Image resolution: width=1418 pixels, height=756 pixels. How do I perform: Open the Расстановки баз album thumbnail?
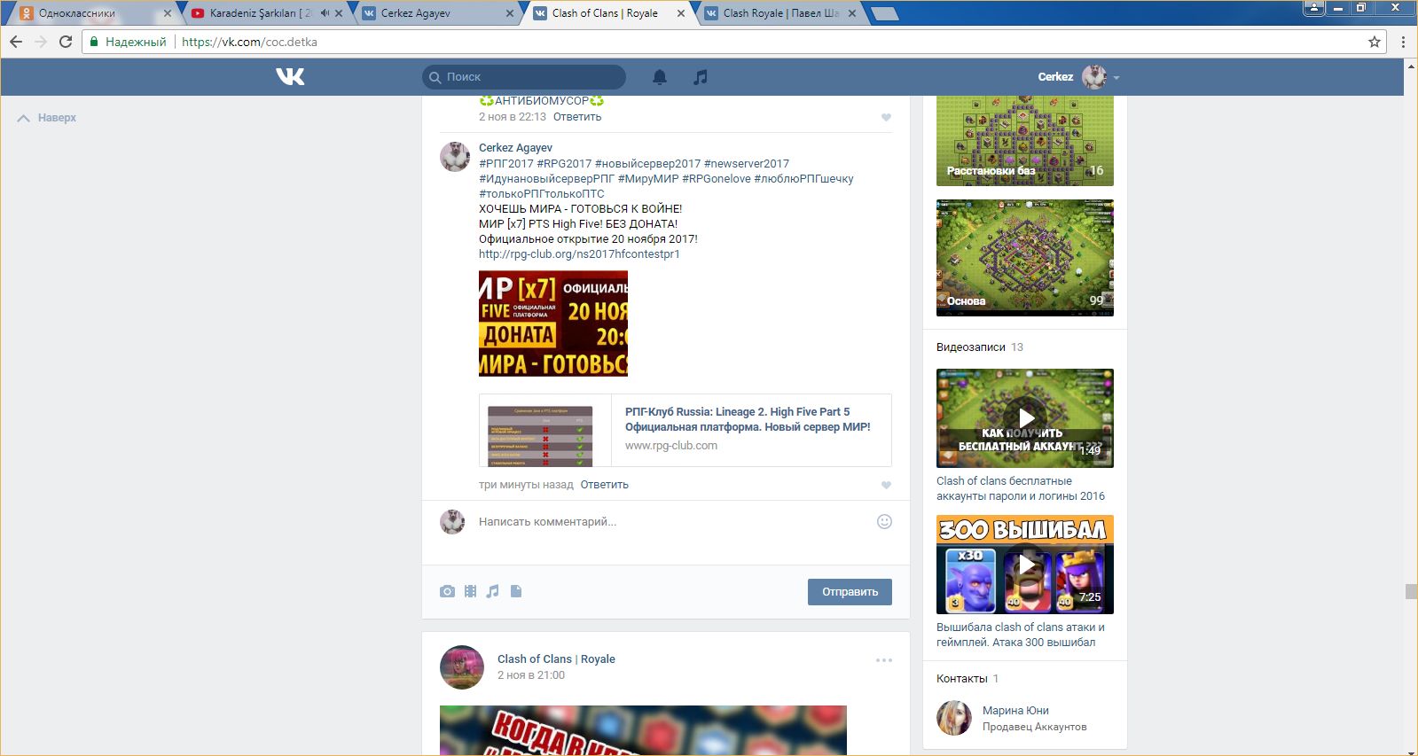click(x=1025, y=141)
